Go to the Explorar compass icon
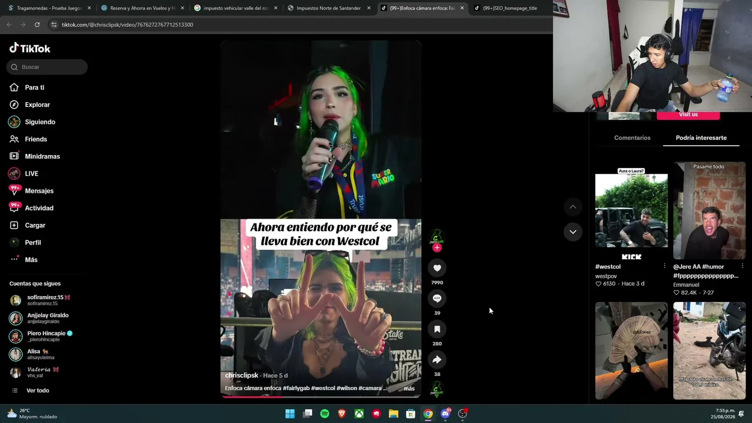The height and width of the screenshot is (423, 752). [x=14, y=105]
